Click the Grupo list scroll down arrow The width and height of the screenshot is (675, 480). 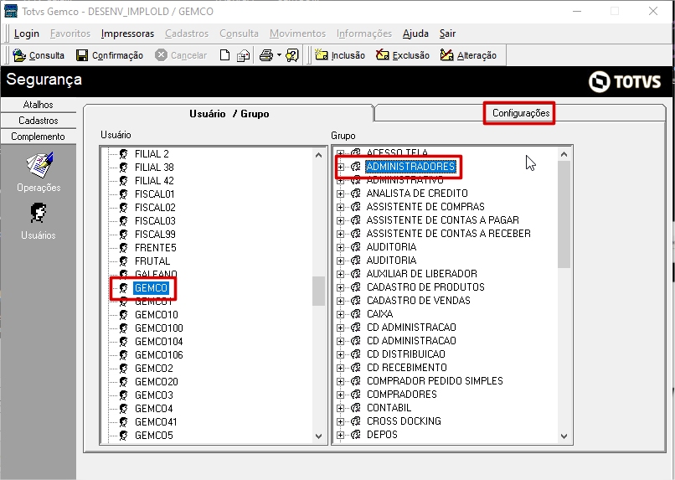pos(564,436)
